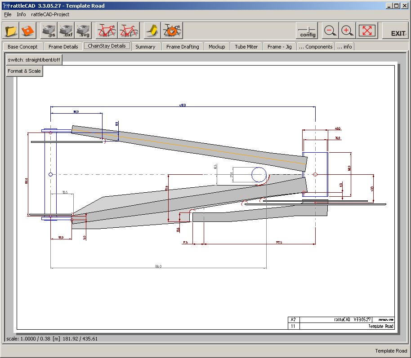411x358 pixels.
Task: Open the Format & Scale options
Action: pyautogui.click(x=24, y=71)
